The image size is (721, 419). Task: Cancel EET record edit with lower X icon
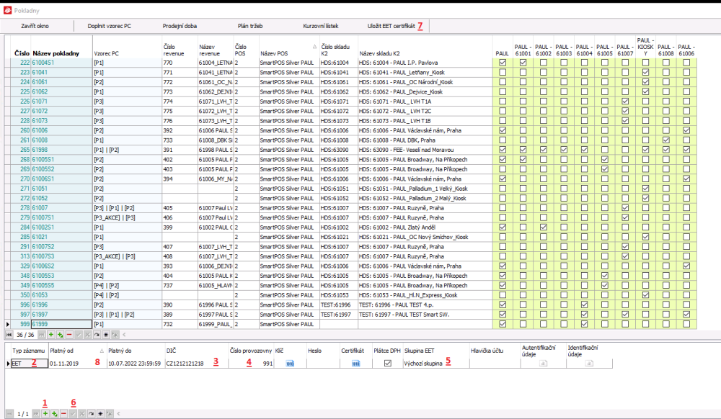click(x=82, y=413)
